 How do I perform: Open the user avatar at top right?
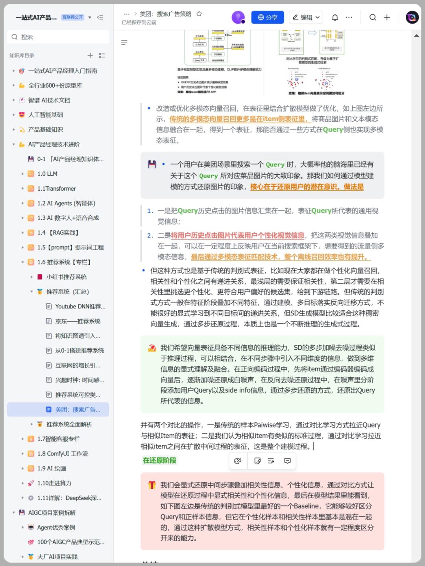412,17
